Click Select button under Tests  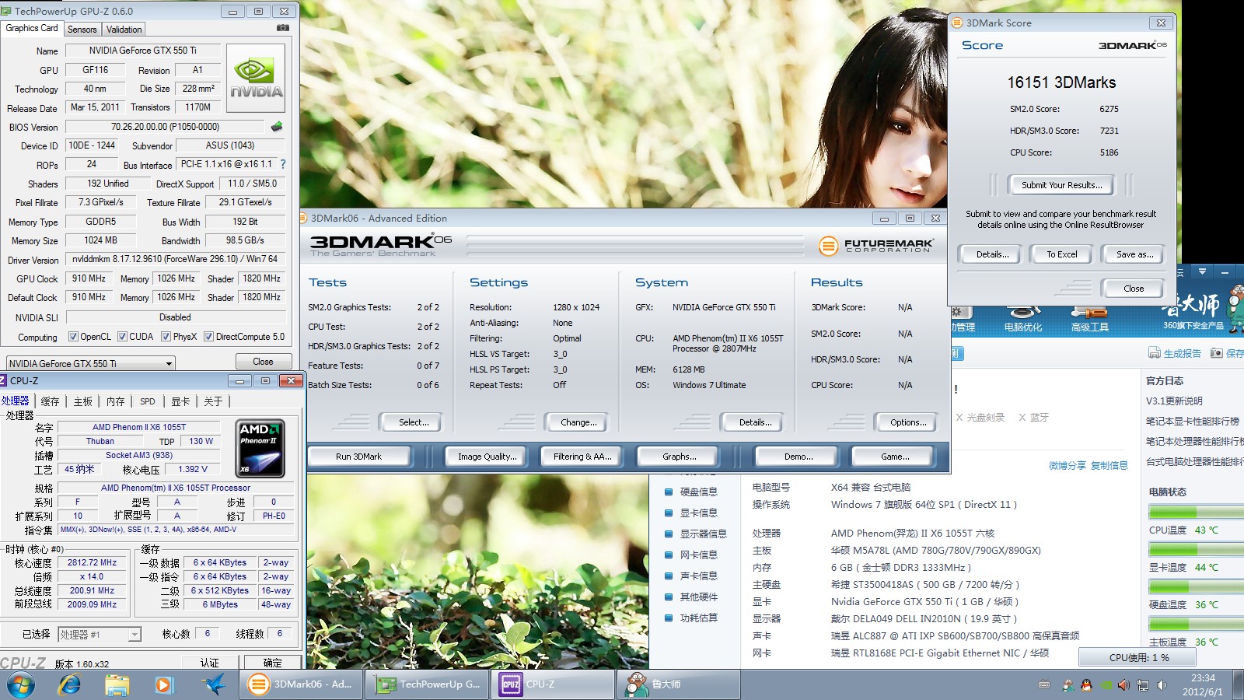pos(413,422)
